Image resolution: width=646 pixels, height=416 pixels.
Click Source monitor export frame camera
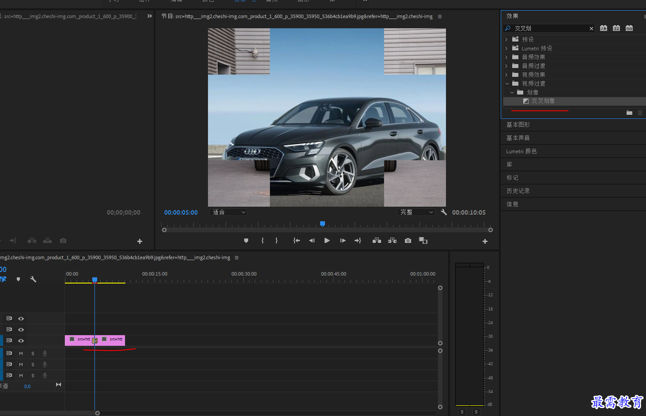coord(63,241)
